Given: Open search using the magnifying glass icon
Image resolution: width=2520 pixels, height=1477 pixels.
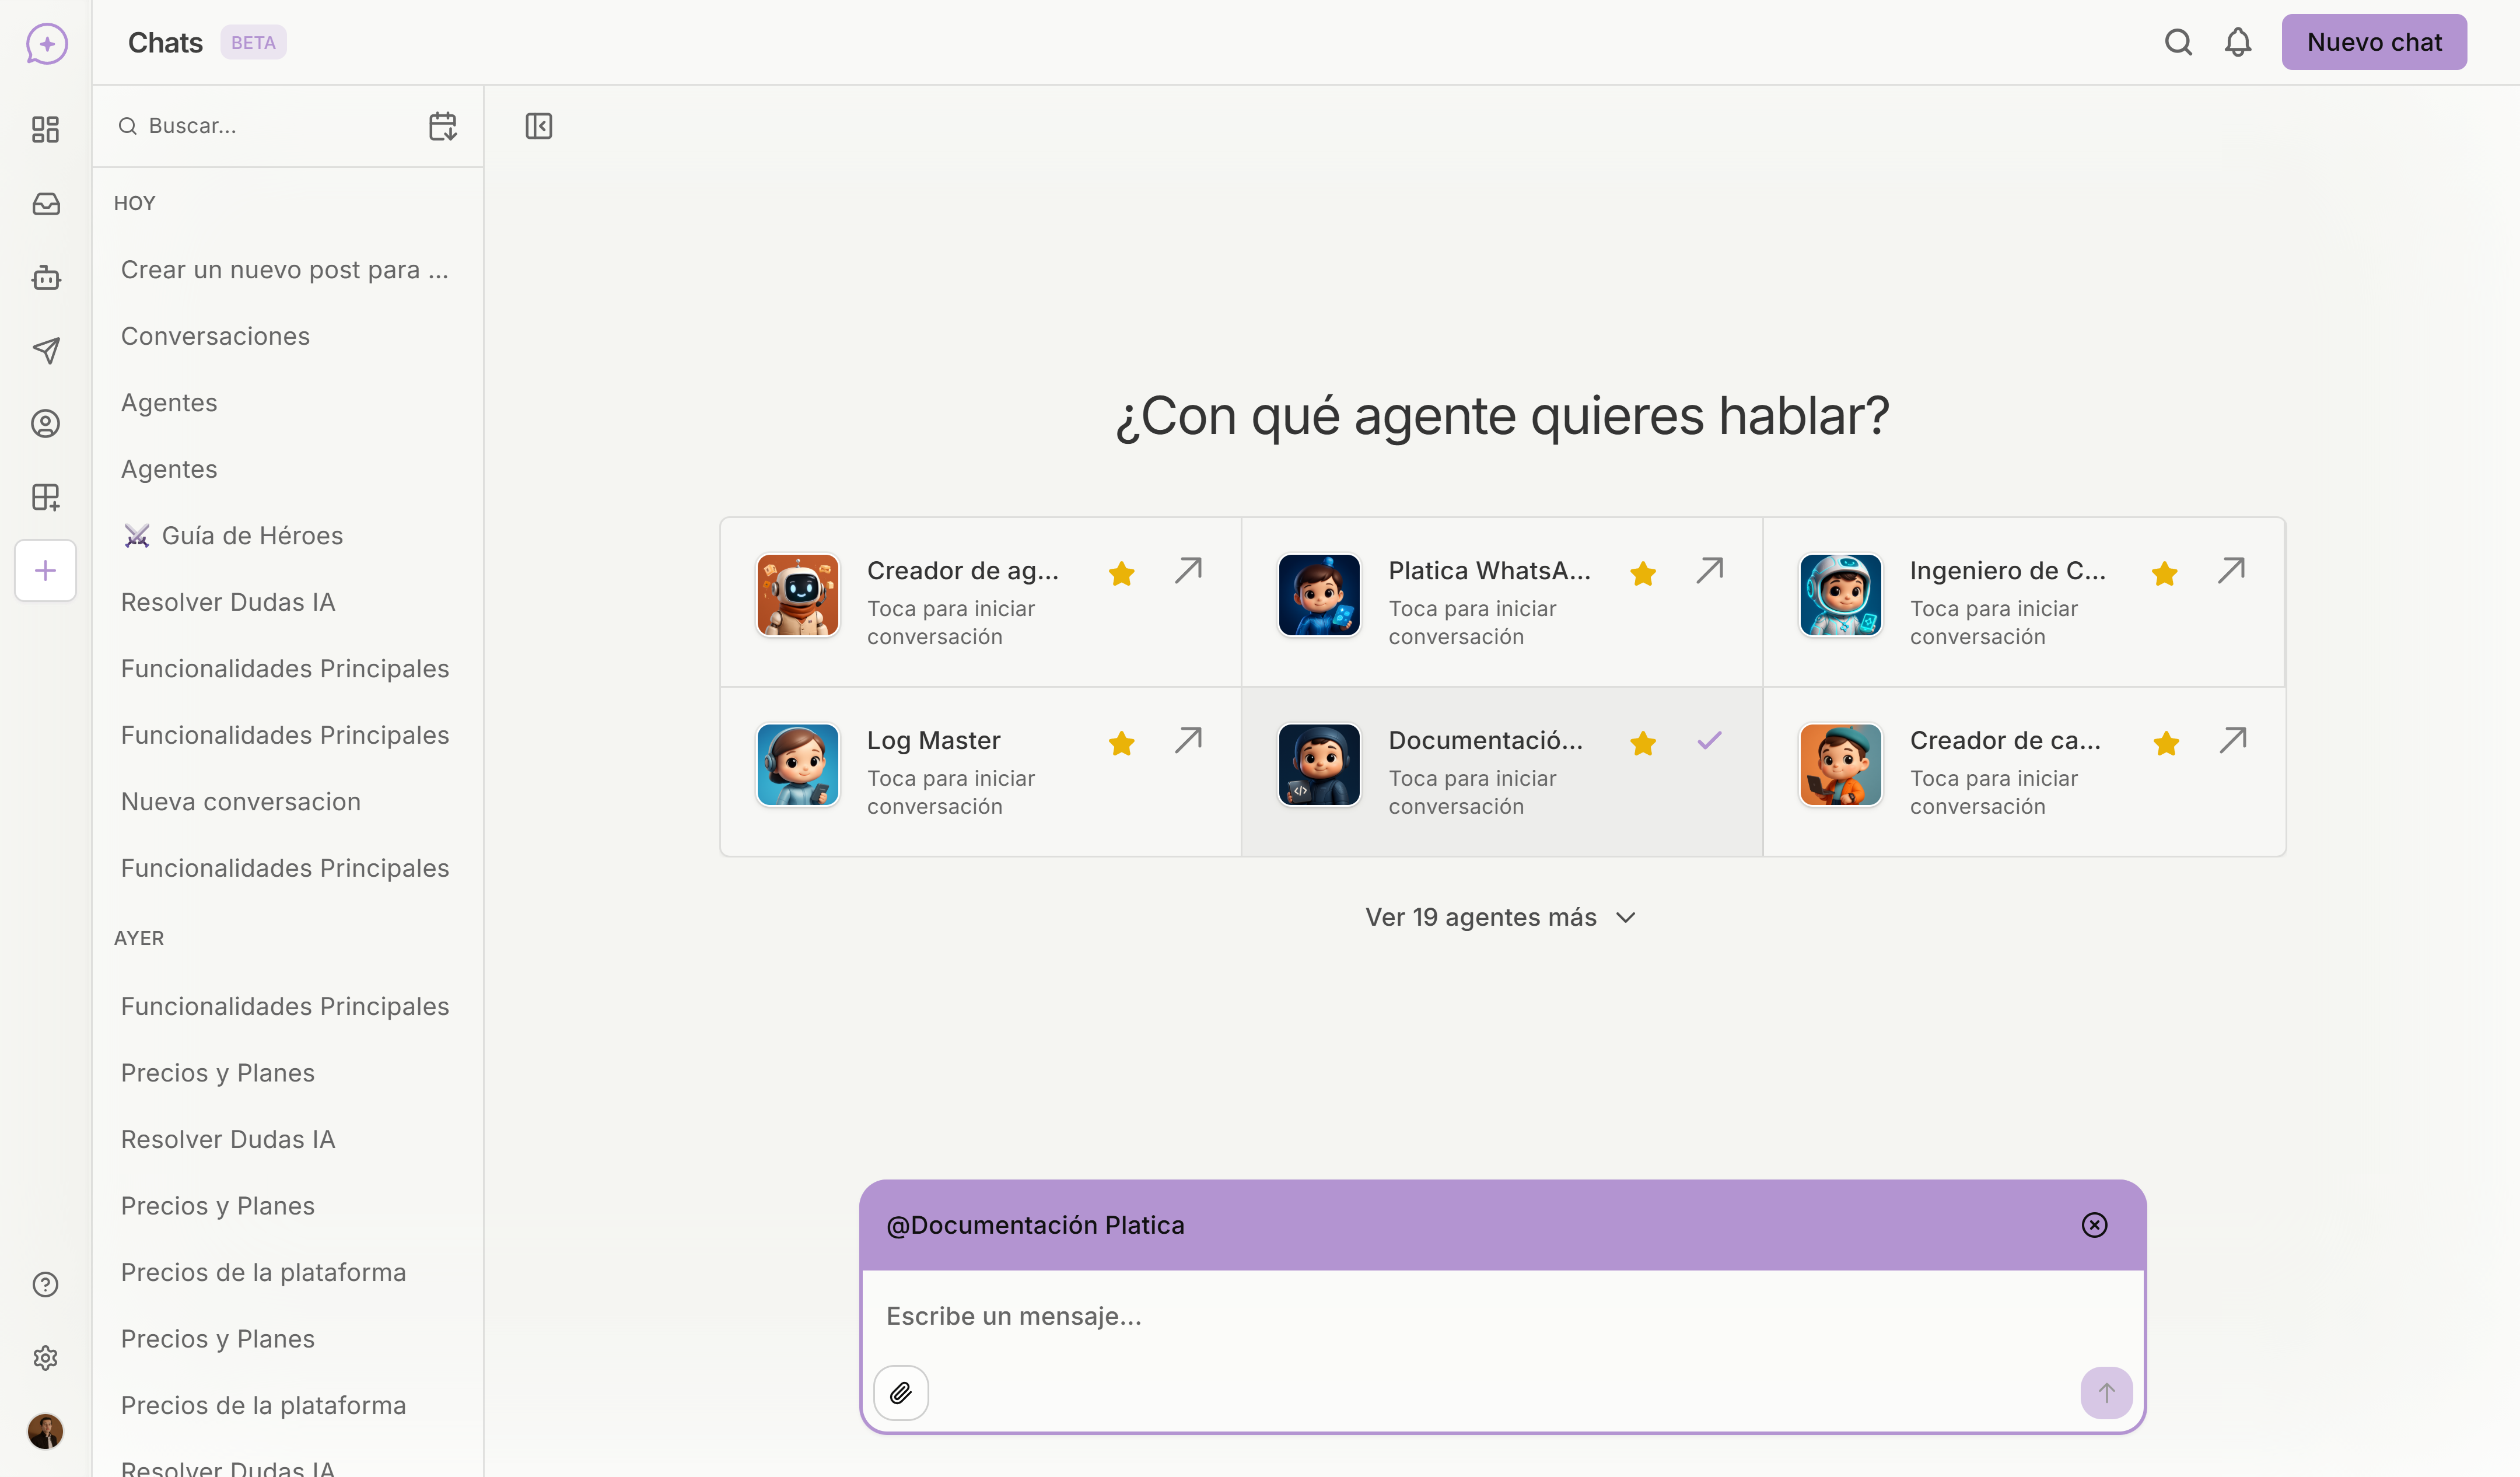Looking at the screenshot, I should coord(2178,42).
